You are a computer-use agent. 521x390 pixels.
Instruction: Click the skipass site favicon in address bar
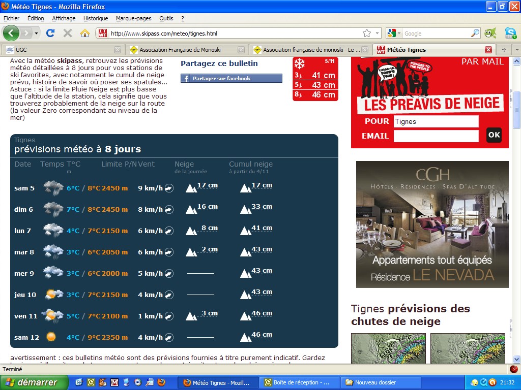point(103,33)
